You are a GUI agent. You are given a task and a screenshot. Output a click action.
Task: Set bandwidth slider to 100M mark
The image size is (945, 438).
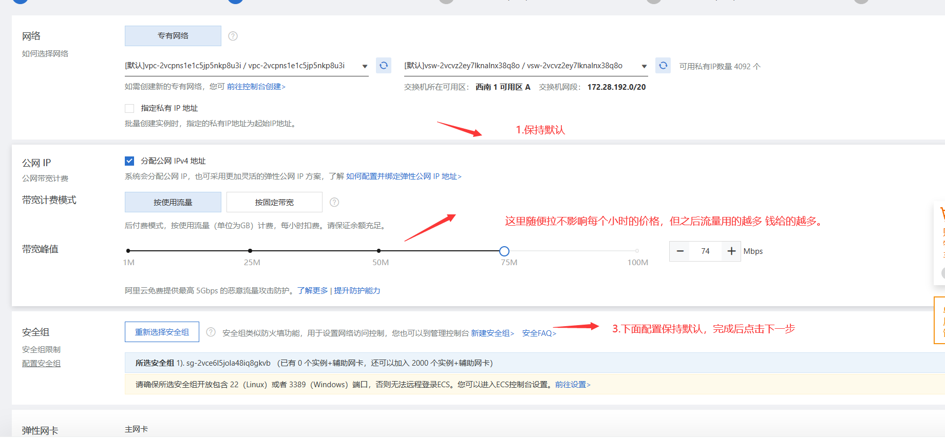[637, 251]
